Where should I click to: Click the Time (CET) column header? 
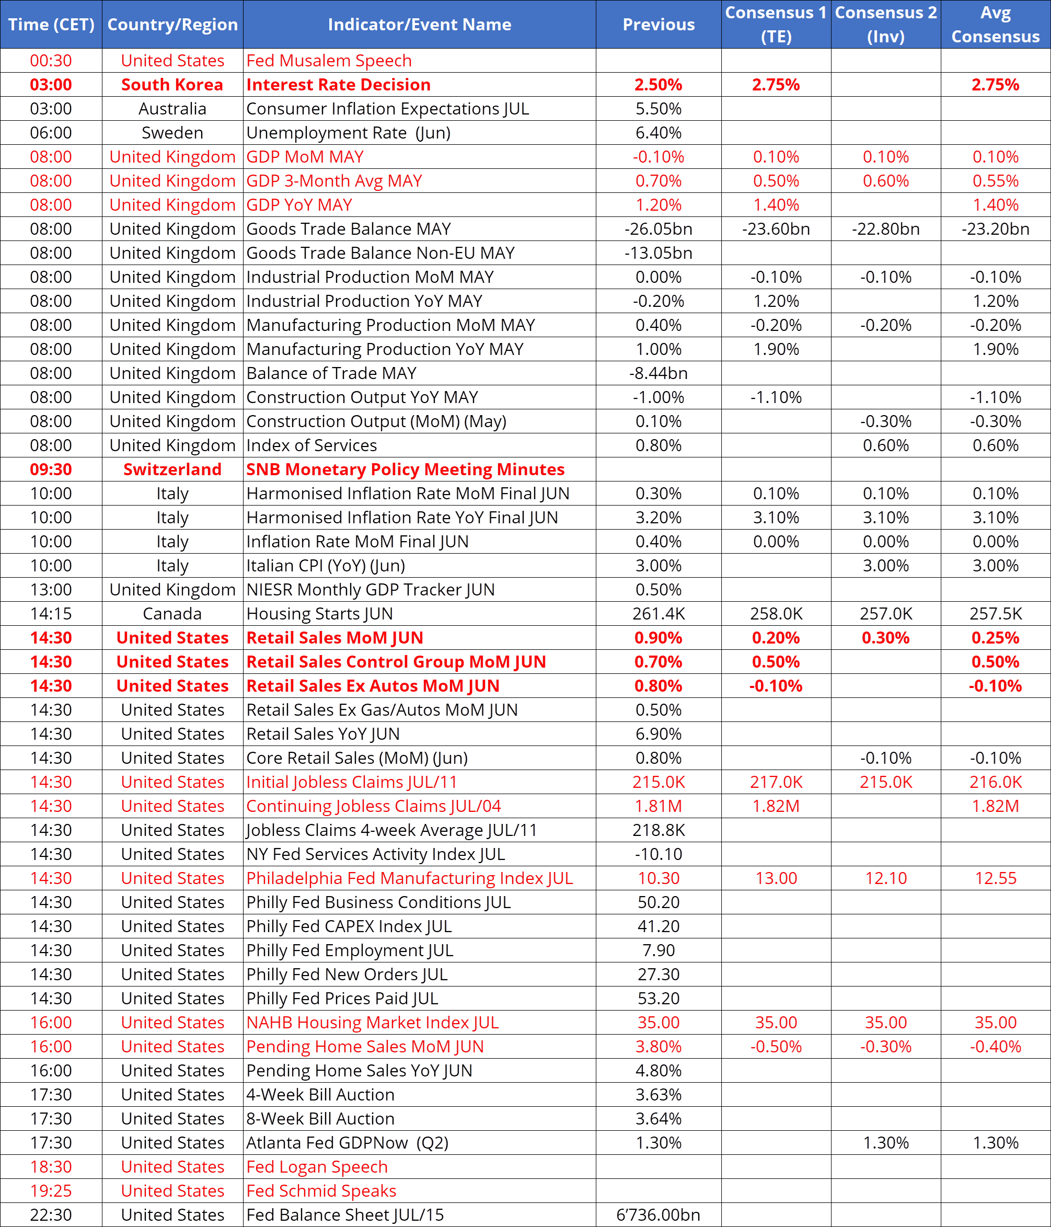(x=51, y=24)
